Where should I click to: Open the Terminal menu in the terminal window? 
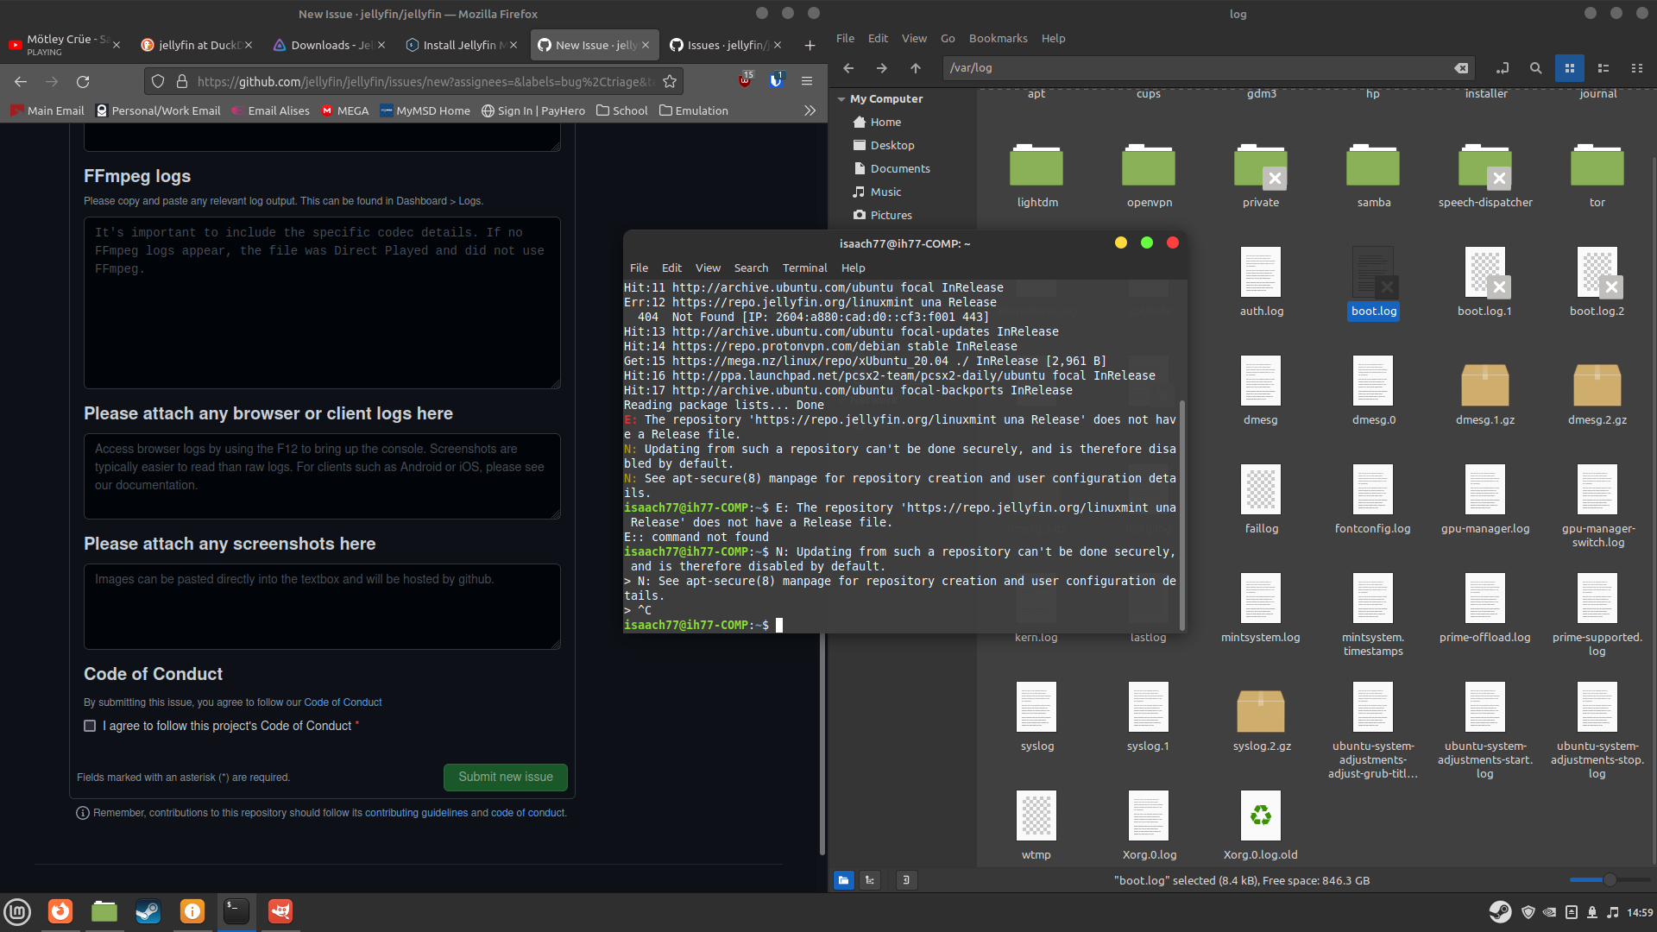click(803, 268)
